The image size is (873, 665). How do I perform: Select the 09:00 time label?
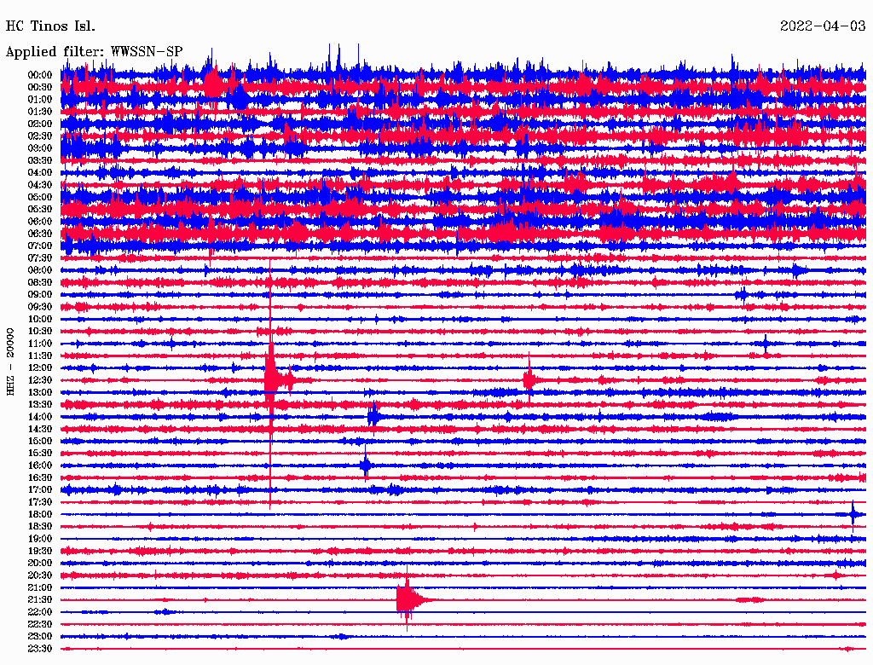(x=40, y=295)
